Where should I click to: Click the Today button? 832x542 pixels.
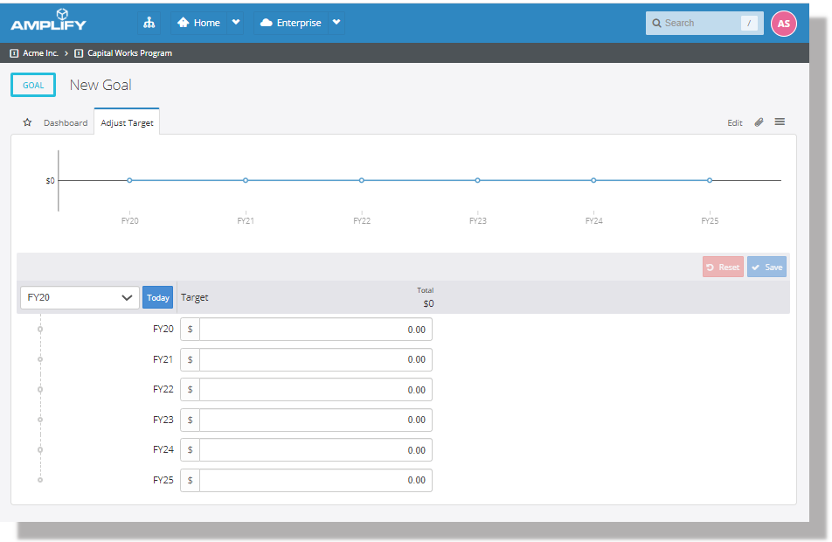coord(158,297)
